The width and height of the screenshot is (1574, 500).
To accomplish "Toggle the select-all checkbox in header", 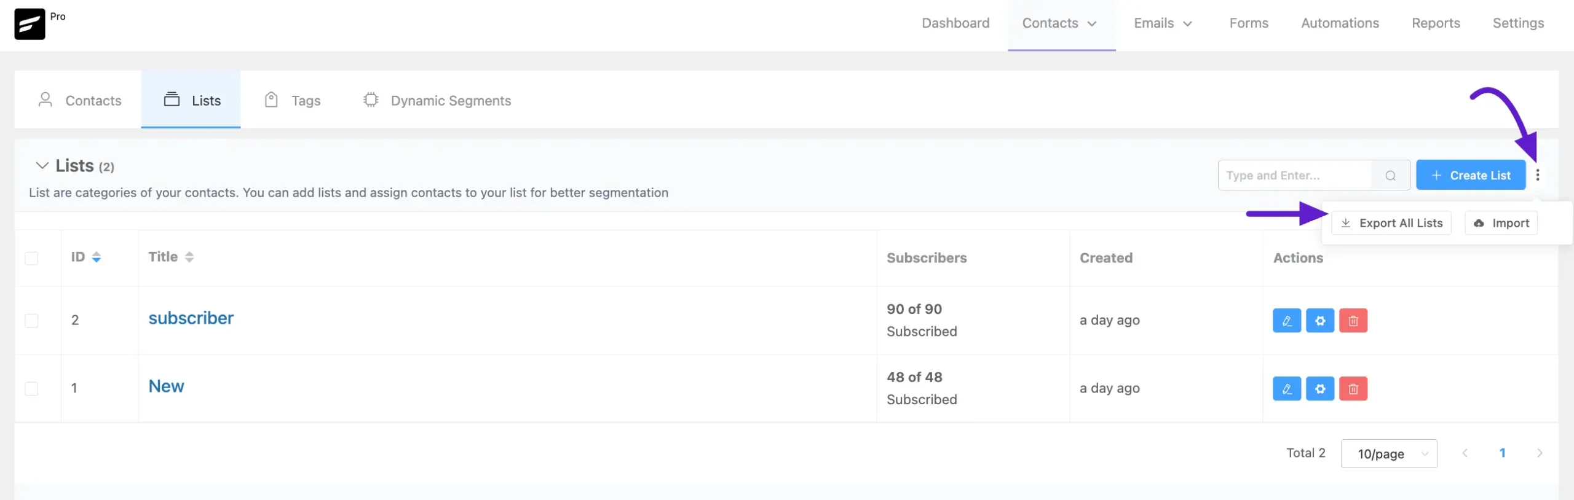I will coord(31,258).
